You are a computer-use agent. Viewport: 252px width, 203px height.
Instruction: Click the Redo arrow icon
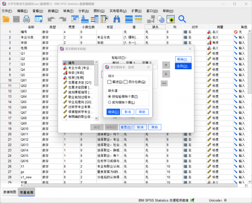pos(63,19)
